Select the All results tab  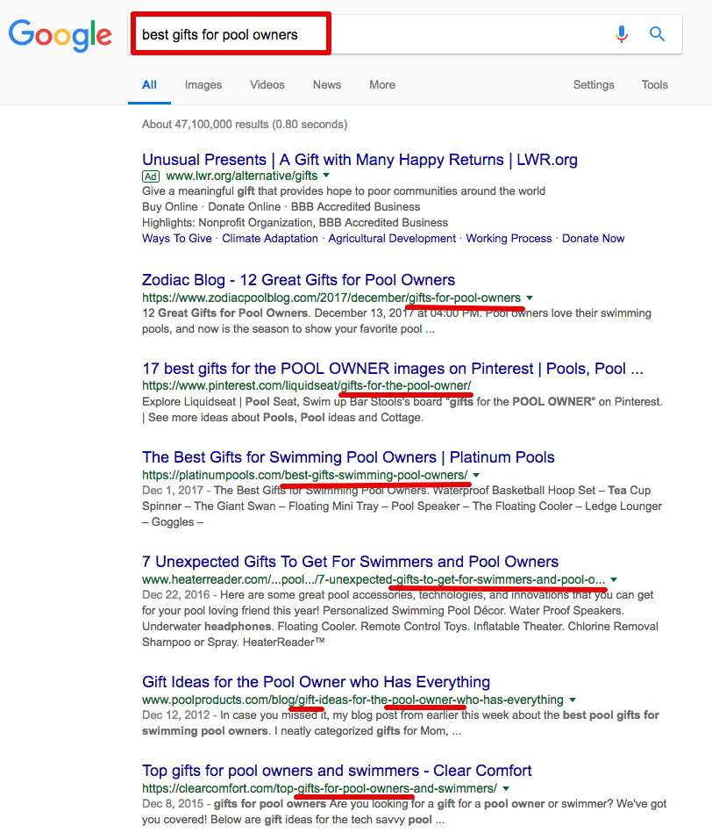(x=150, y=85)
